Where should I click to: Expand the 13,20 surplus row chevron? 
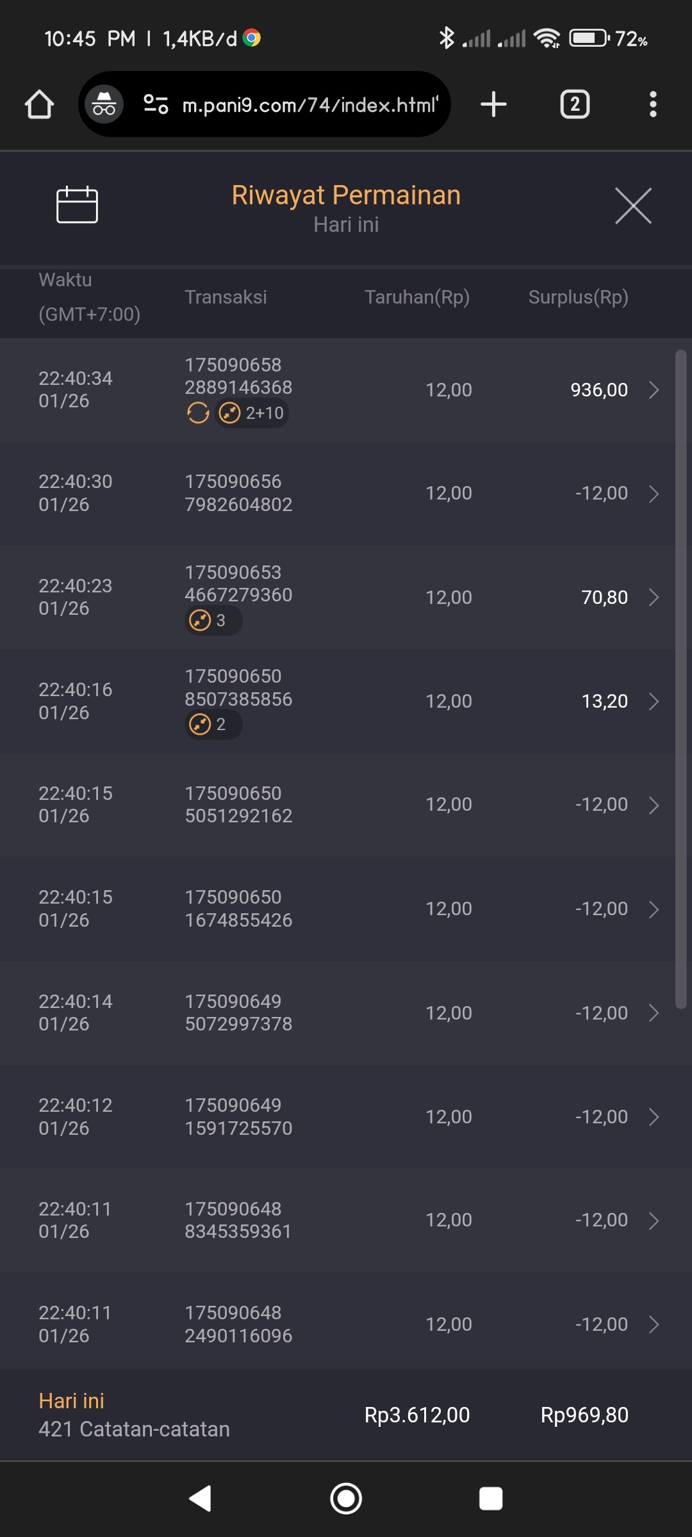(x=654, y=701)
